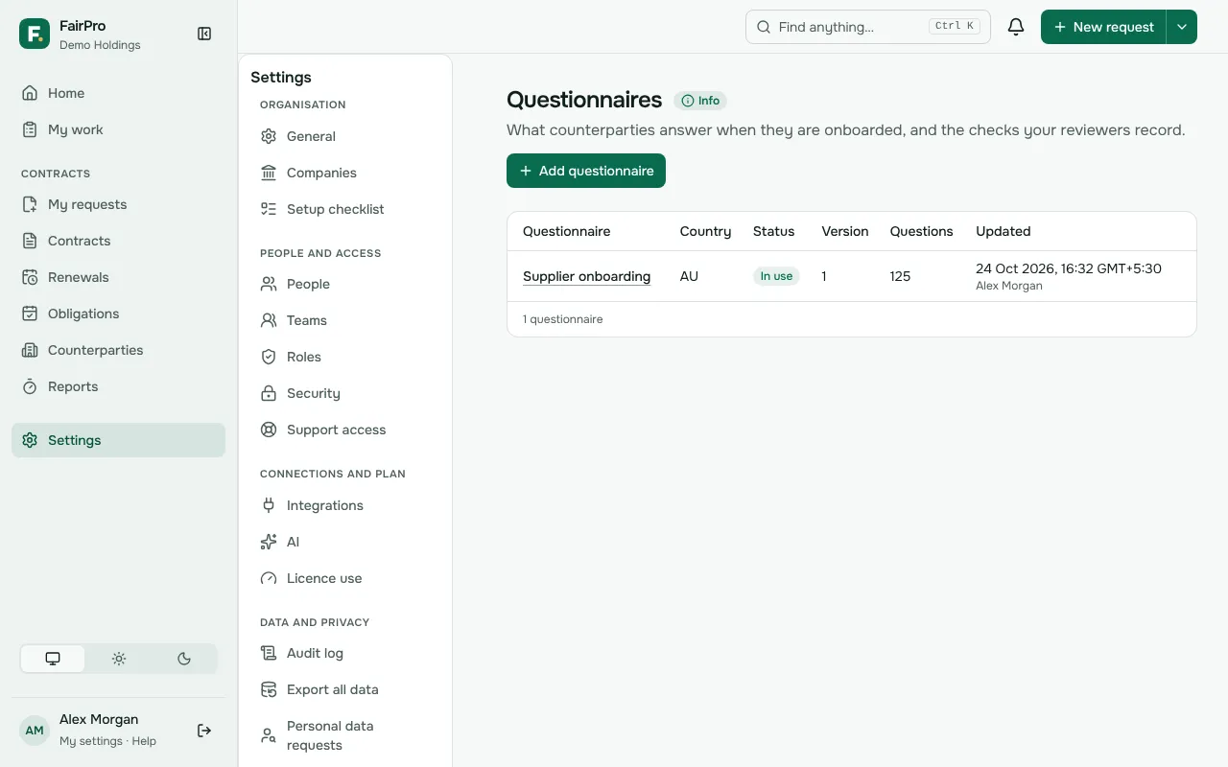Screen dimensions: 1228x767
Task: Open My settings link
Action: (x=91, y=741)
